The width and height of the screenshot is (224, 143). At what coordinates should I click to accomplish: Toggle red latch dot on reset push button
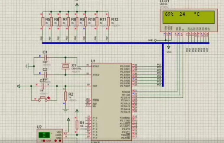coord(49,98)
